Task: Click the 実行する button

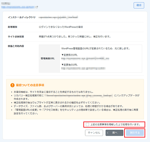Action: click(135, 133)
